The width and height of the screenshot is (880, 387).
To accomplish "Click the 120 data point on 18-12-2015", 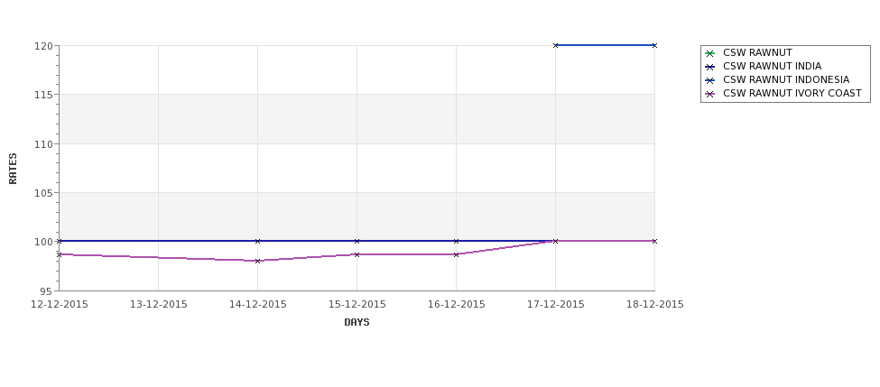I will coord(654,45).
